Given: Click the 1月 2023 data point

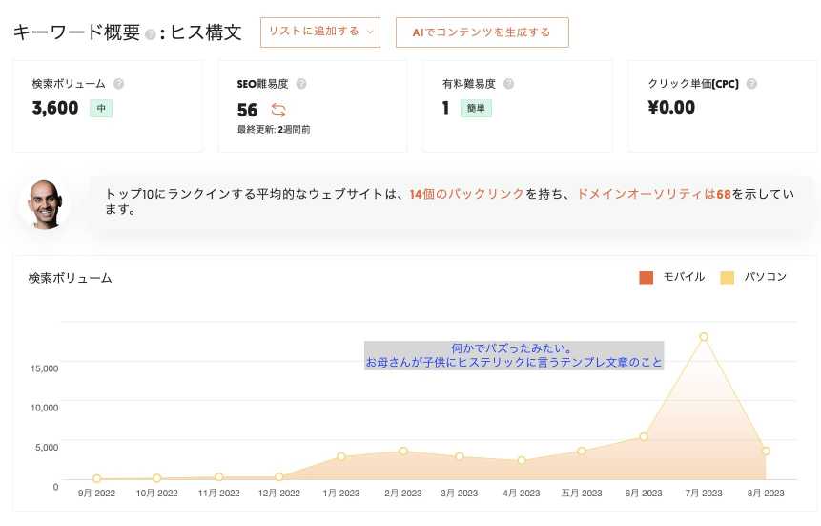Looking at the screenshot, I should (340, 456).
